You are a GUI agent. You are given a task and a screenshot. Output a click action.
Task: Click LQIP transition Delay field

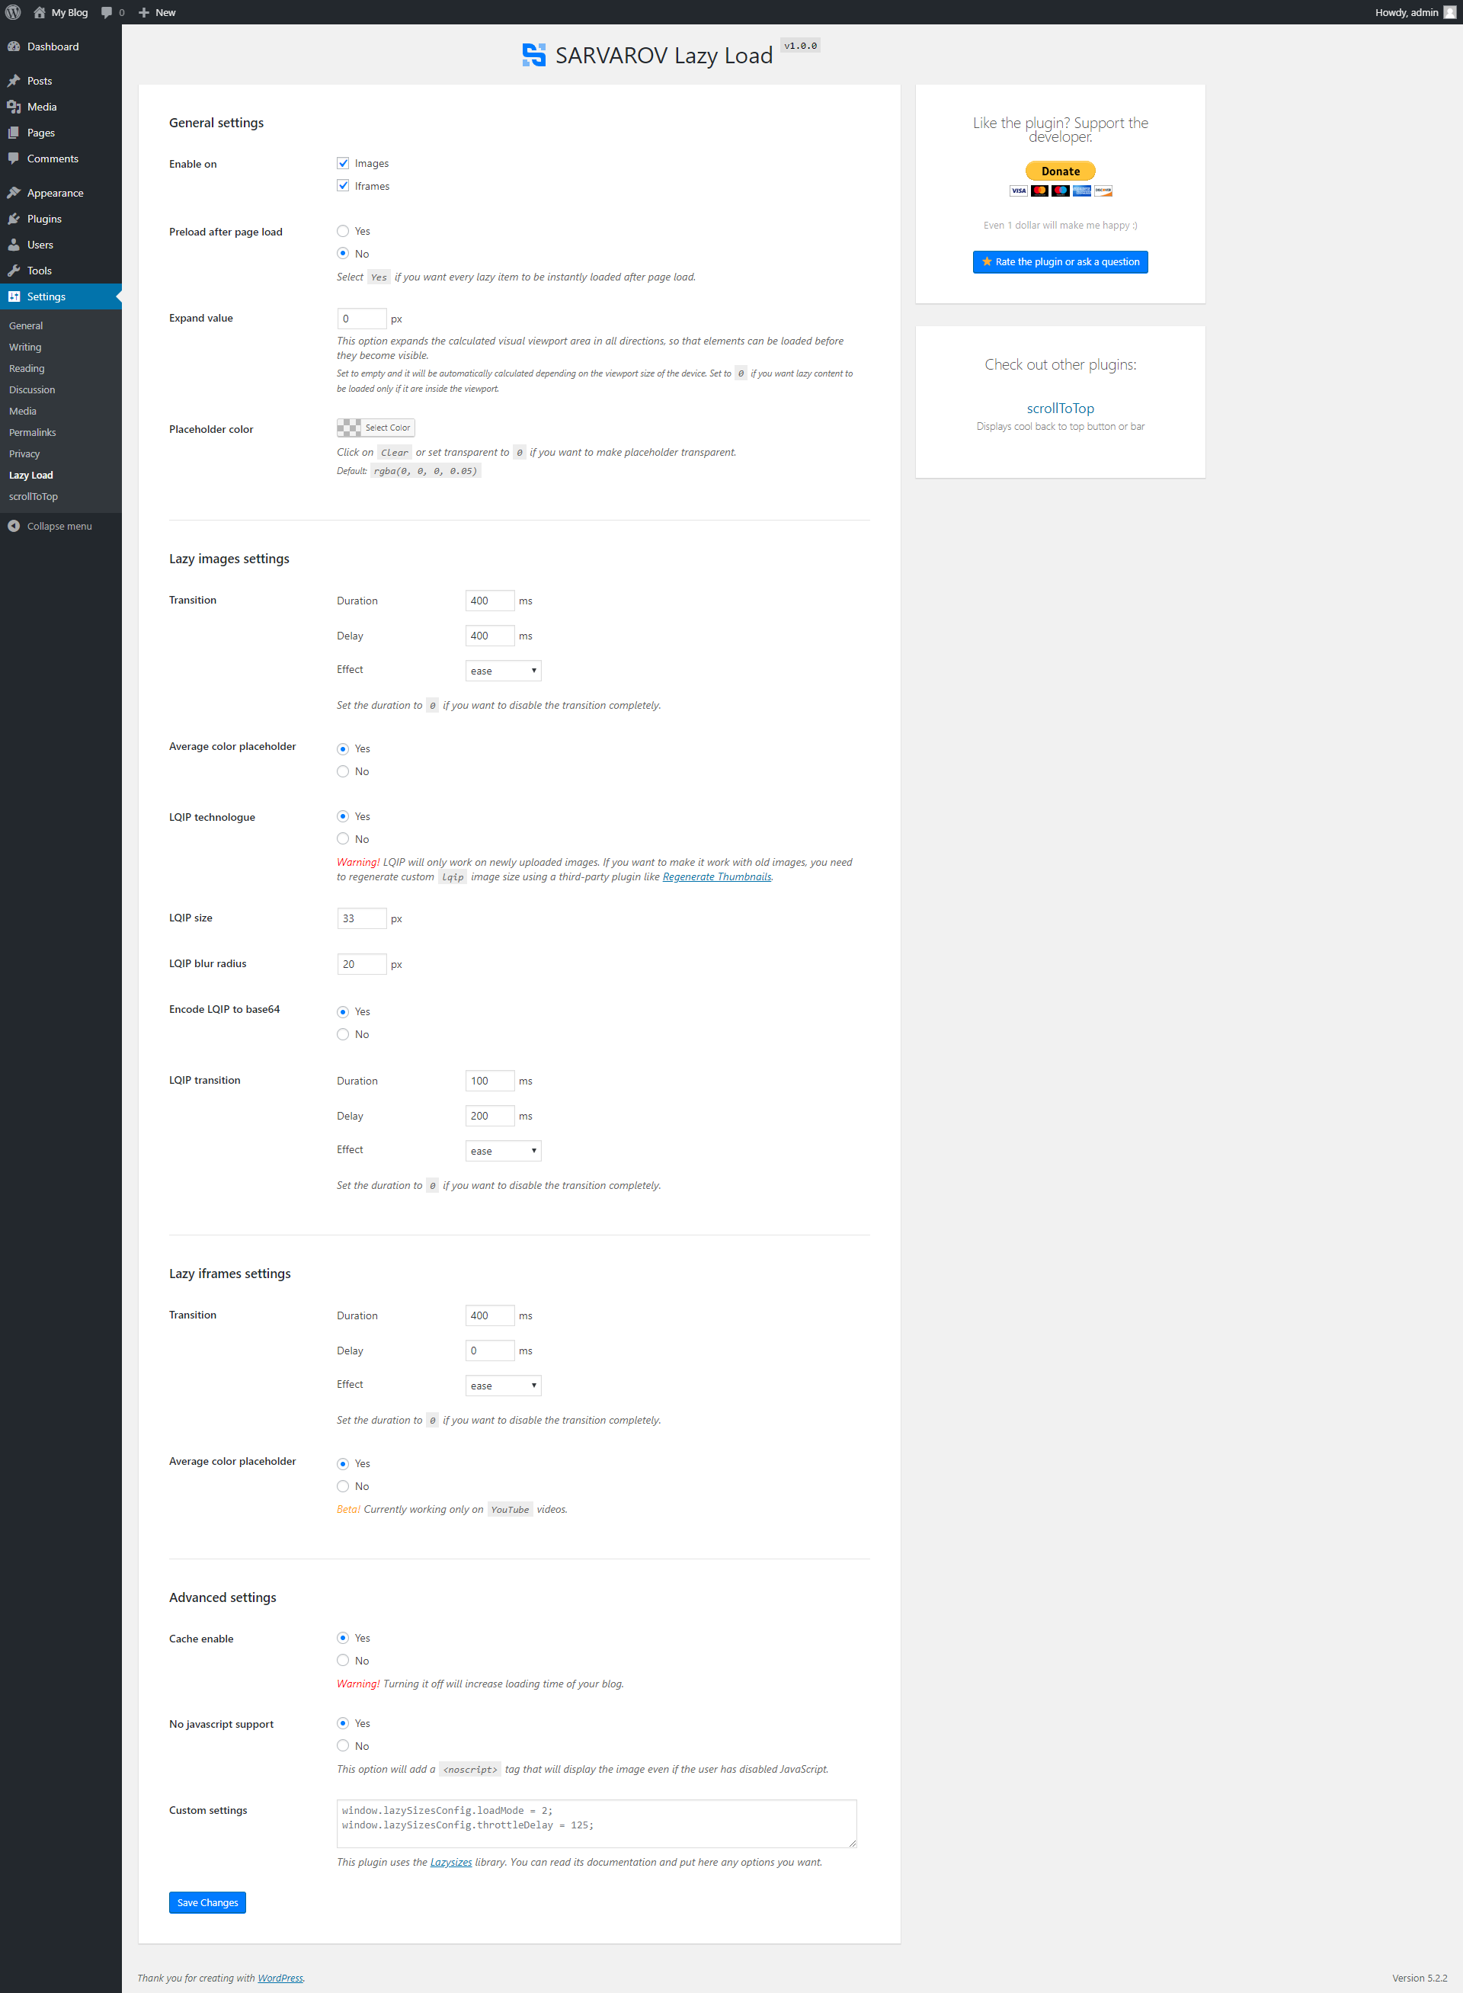coord(490,1116)
